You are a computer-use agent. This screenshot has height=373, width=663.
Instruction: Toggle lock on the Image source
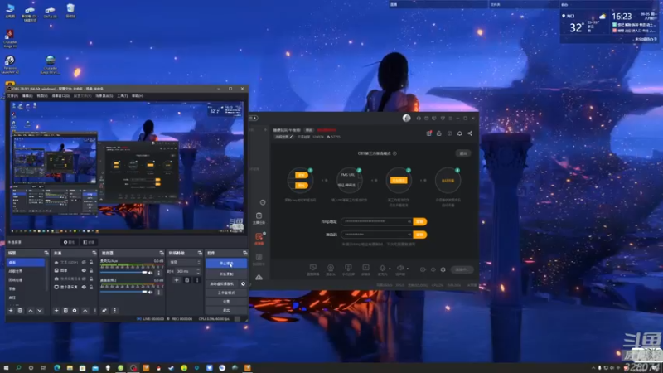click(91, 270)
